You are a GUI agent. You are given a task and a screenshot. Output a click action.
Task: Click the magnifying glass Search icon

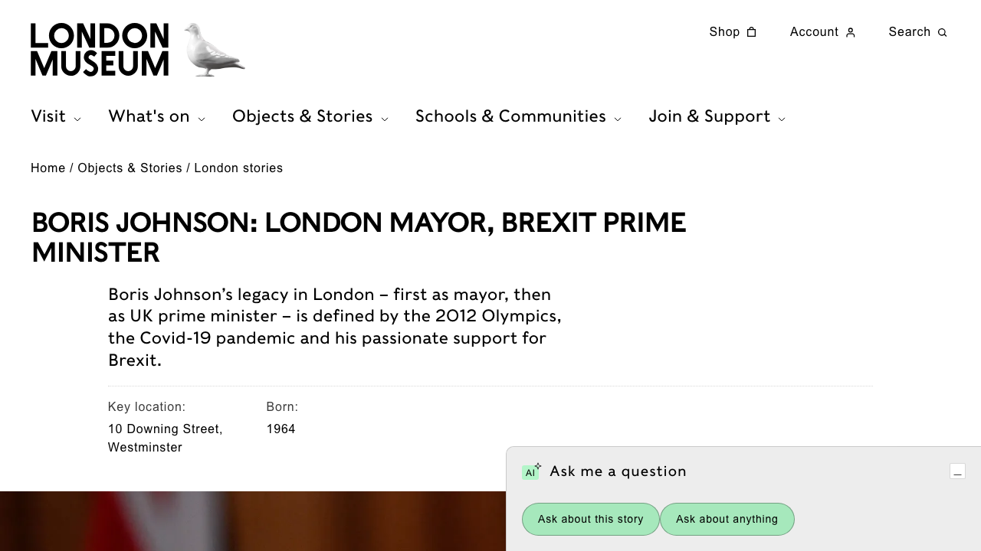point(943,32)
